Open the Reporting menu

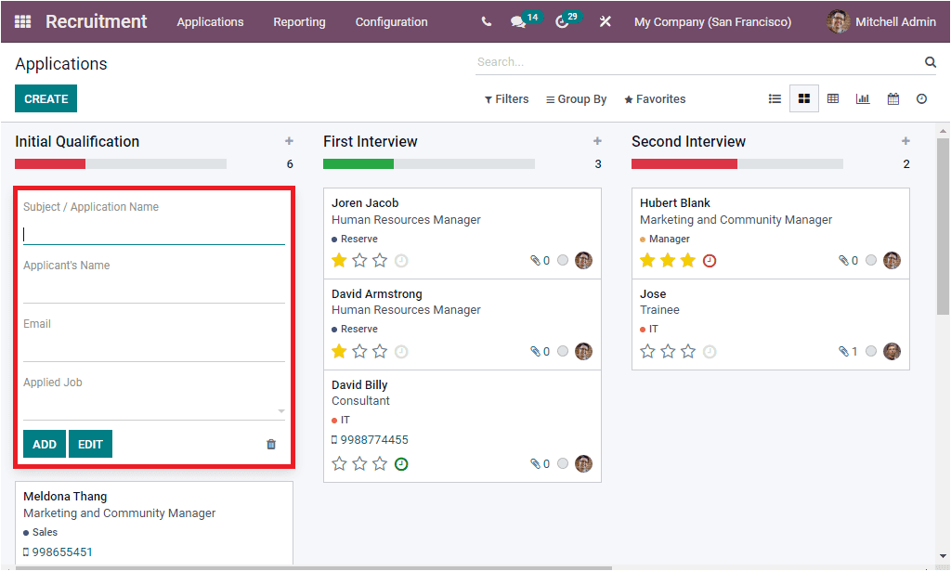coord(299,21)
